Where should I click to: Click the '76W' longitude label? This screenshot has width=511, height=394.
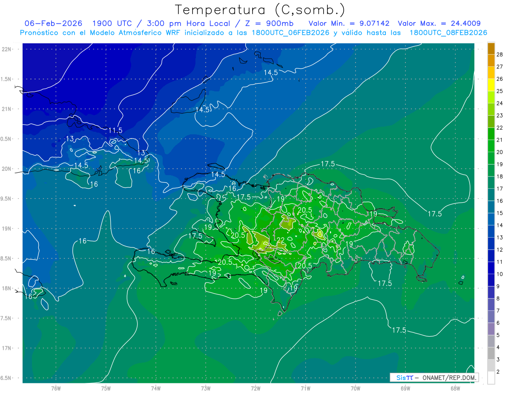[56, 388]
